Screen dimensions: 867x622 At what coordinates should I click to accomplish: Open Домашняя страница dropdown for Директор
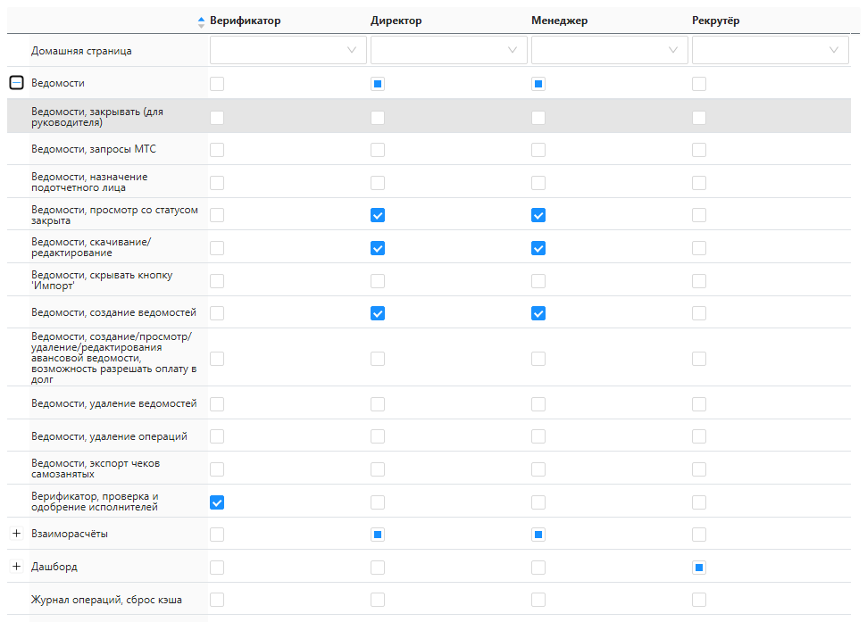pyautogui.click(x=448, y=50)
